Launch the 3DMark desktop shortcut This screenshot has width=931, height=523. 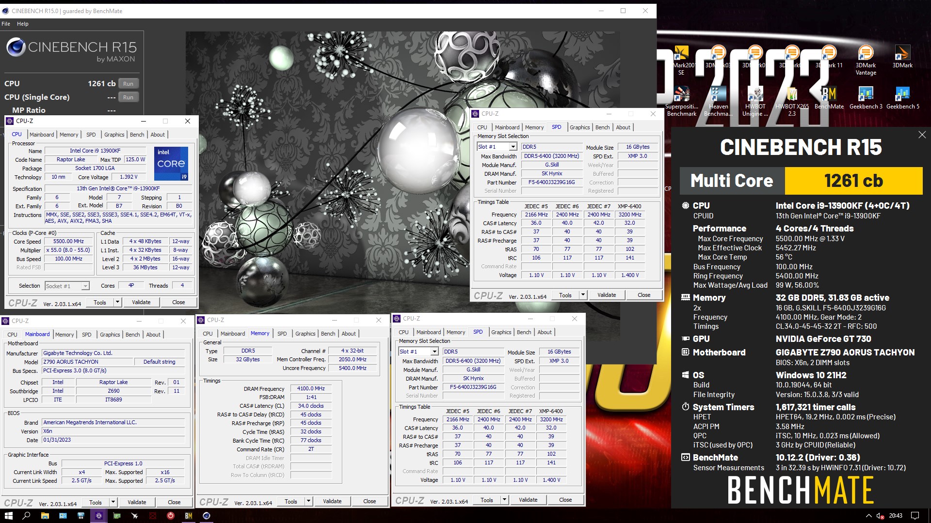902,57
